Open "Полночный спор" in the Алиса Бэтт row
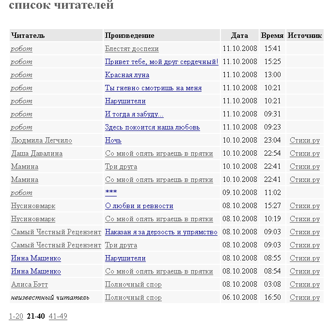Viewport: 328px width, 324px height. click(133, 284)
